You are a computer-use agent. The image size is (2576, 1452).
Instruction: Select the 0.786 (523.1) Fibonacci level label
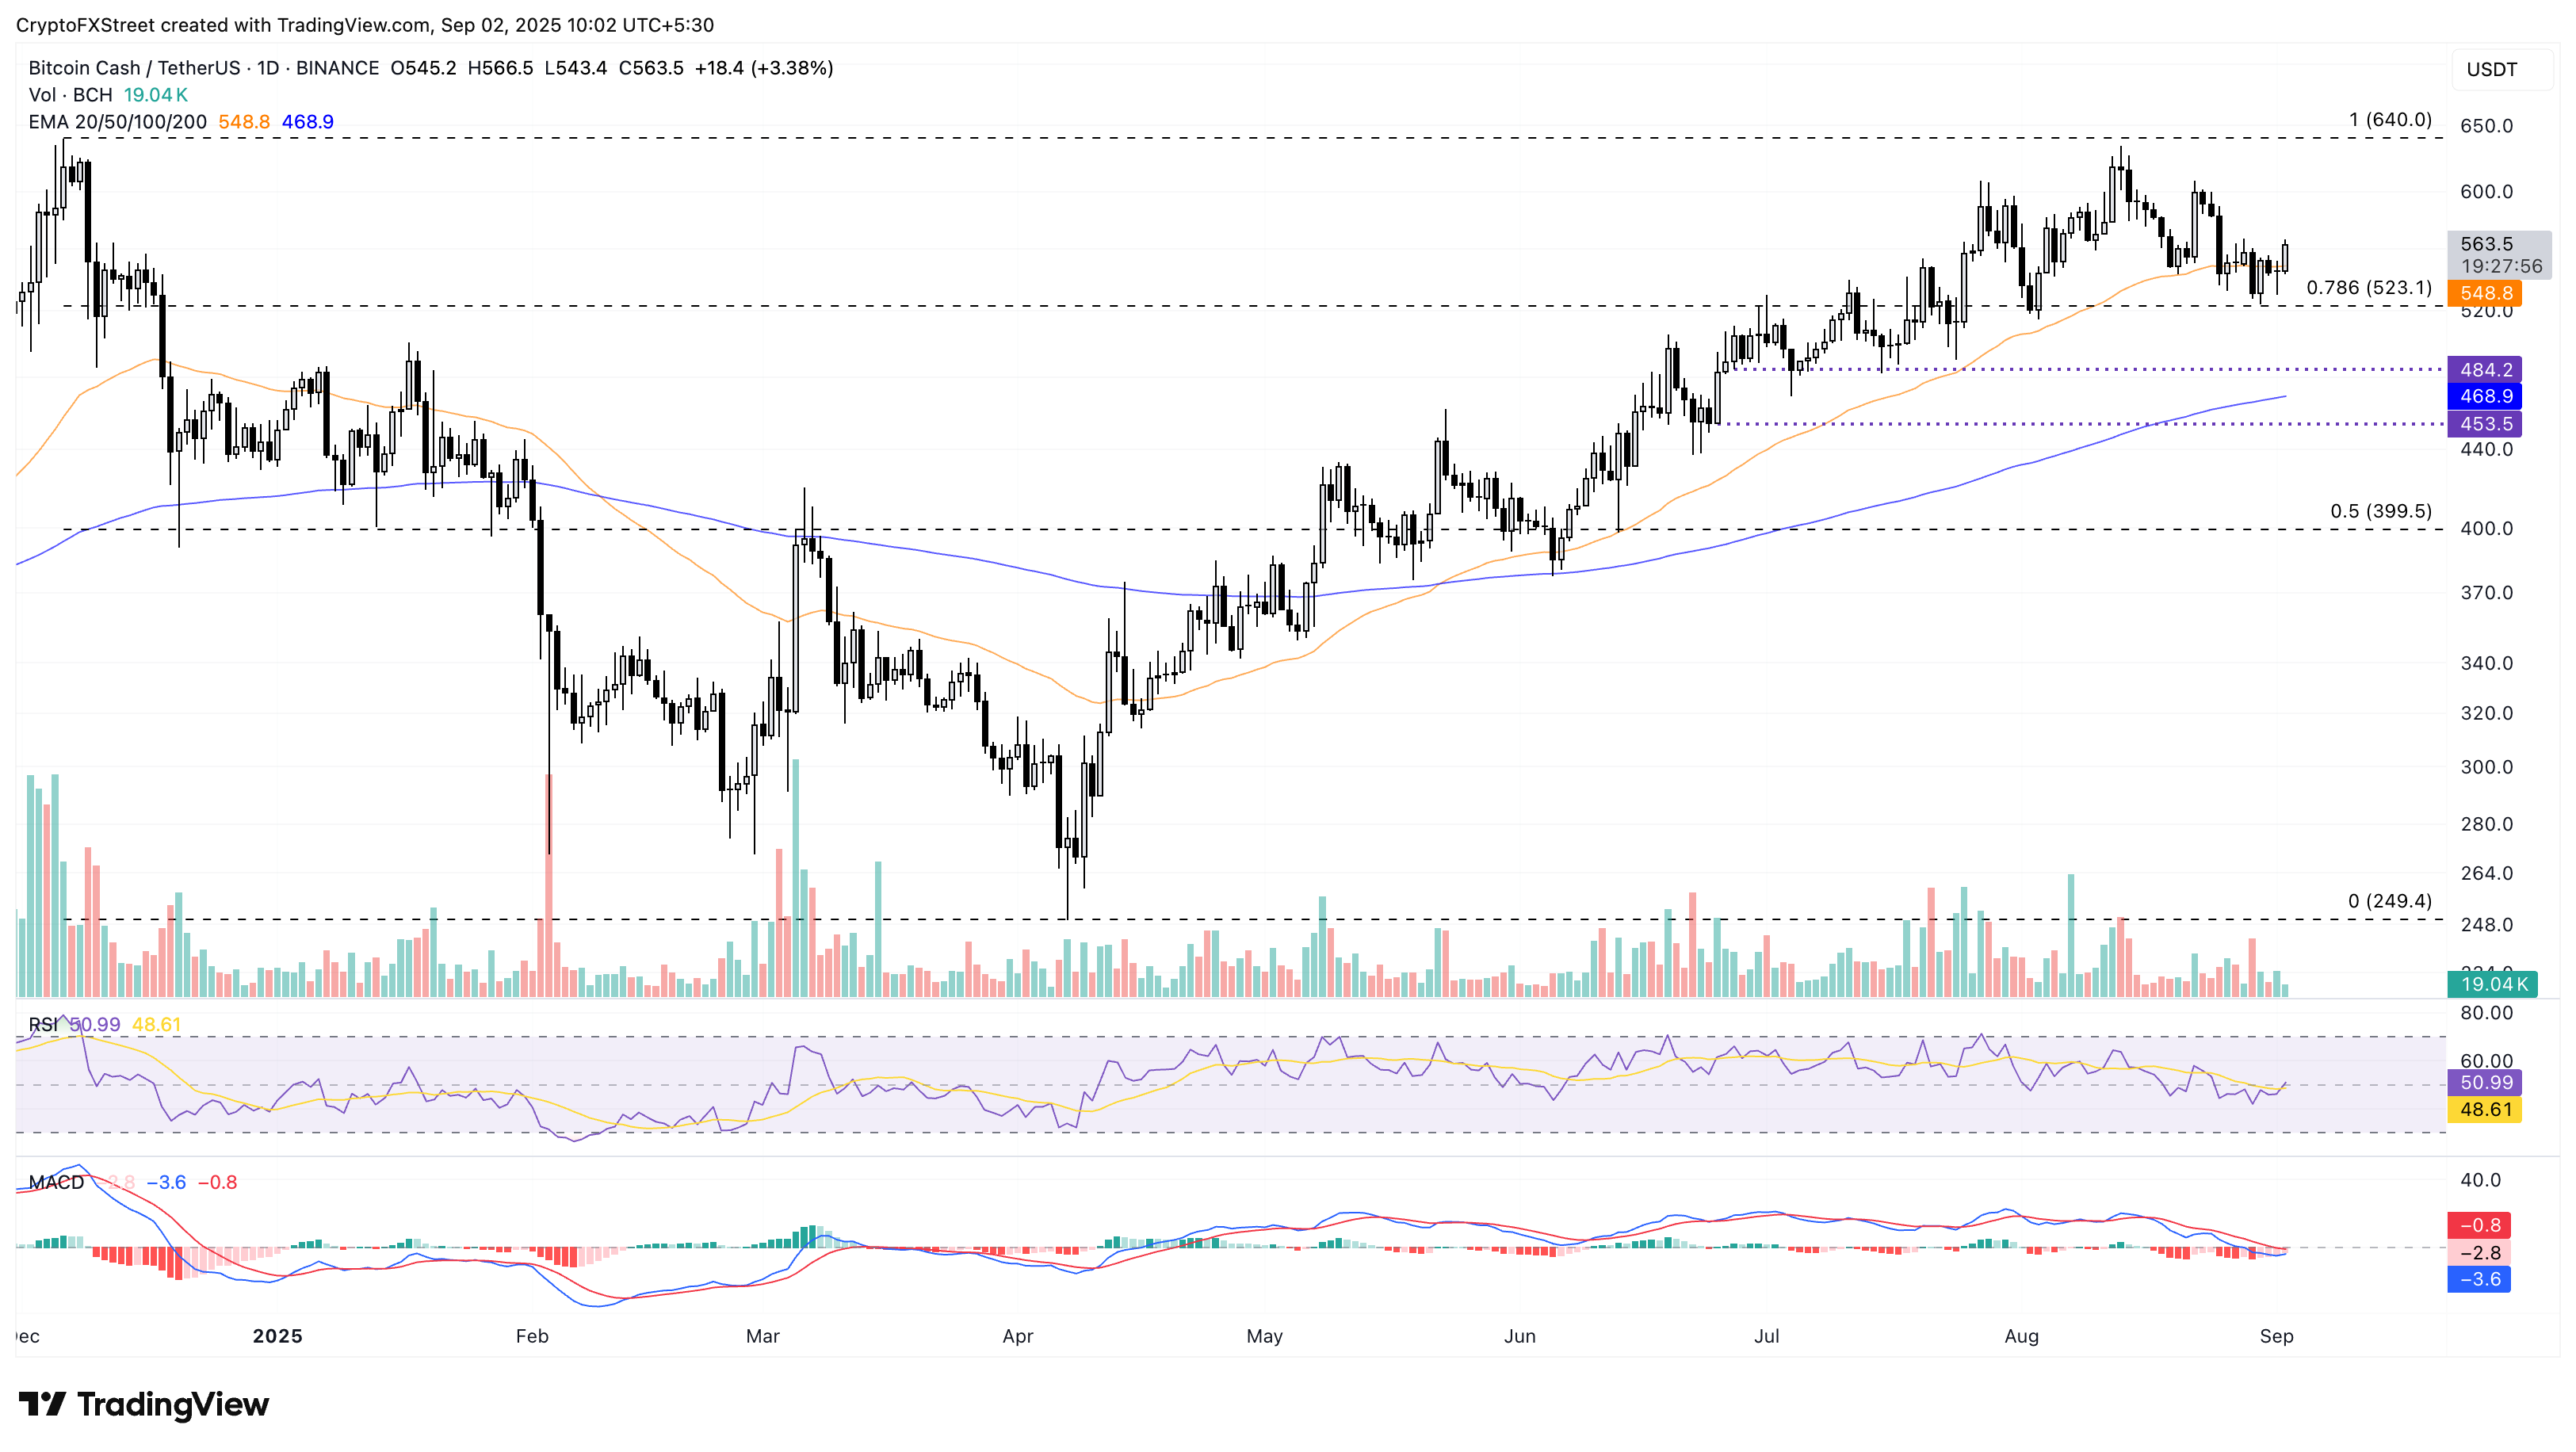[x=2368, y=288]
